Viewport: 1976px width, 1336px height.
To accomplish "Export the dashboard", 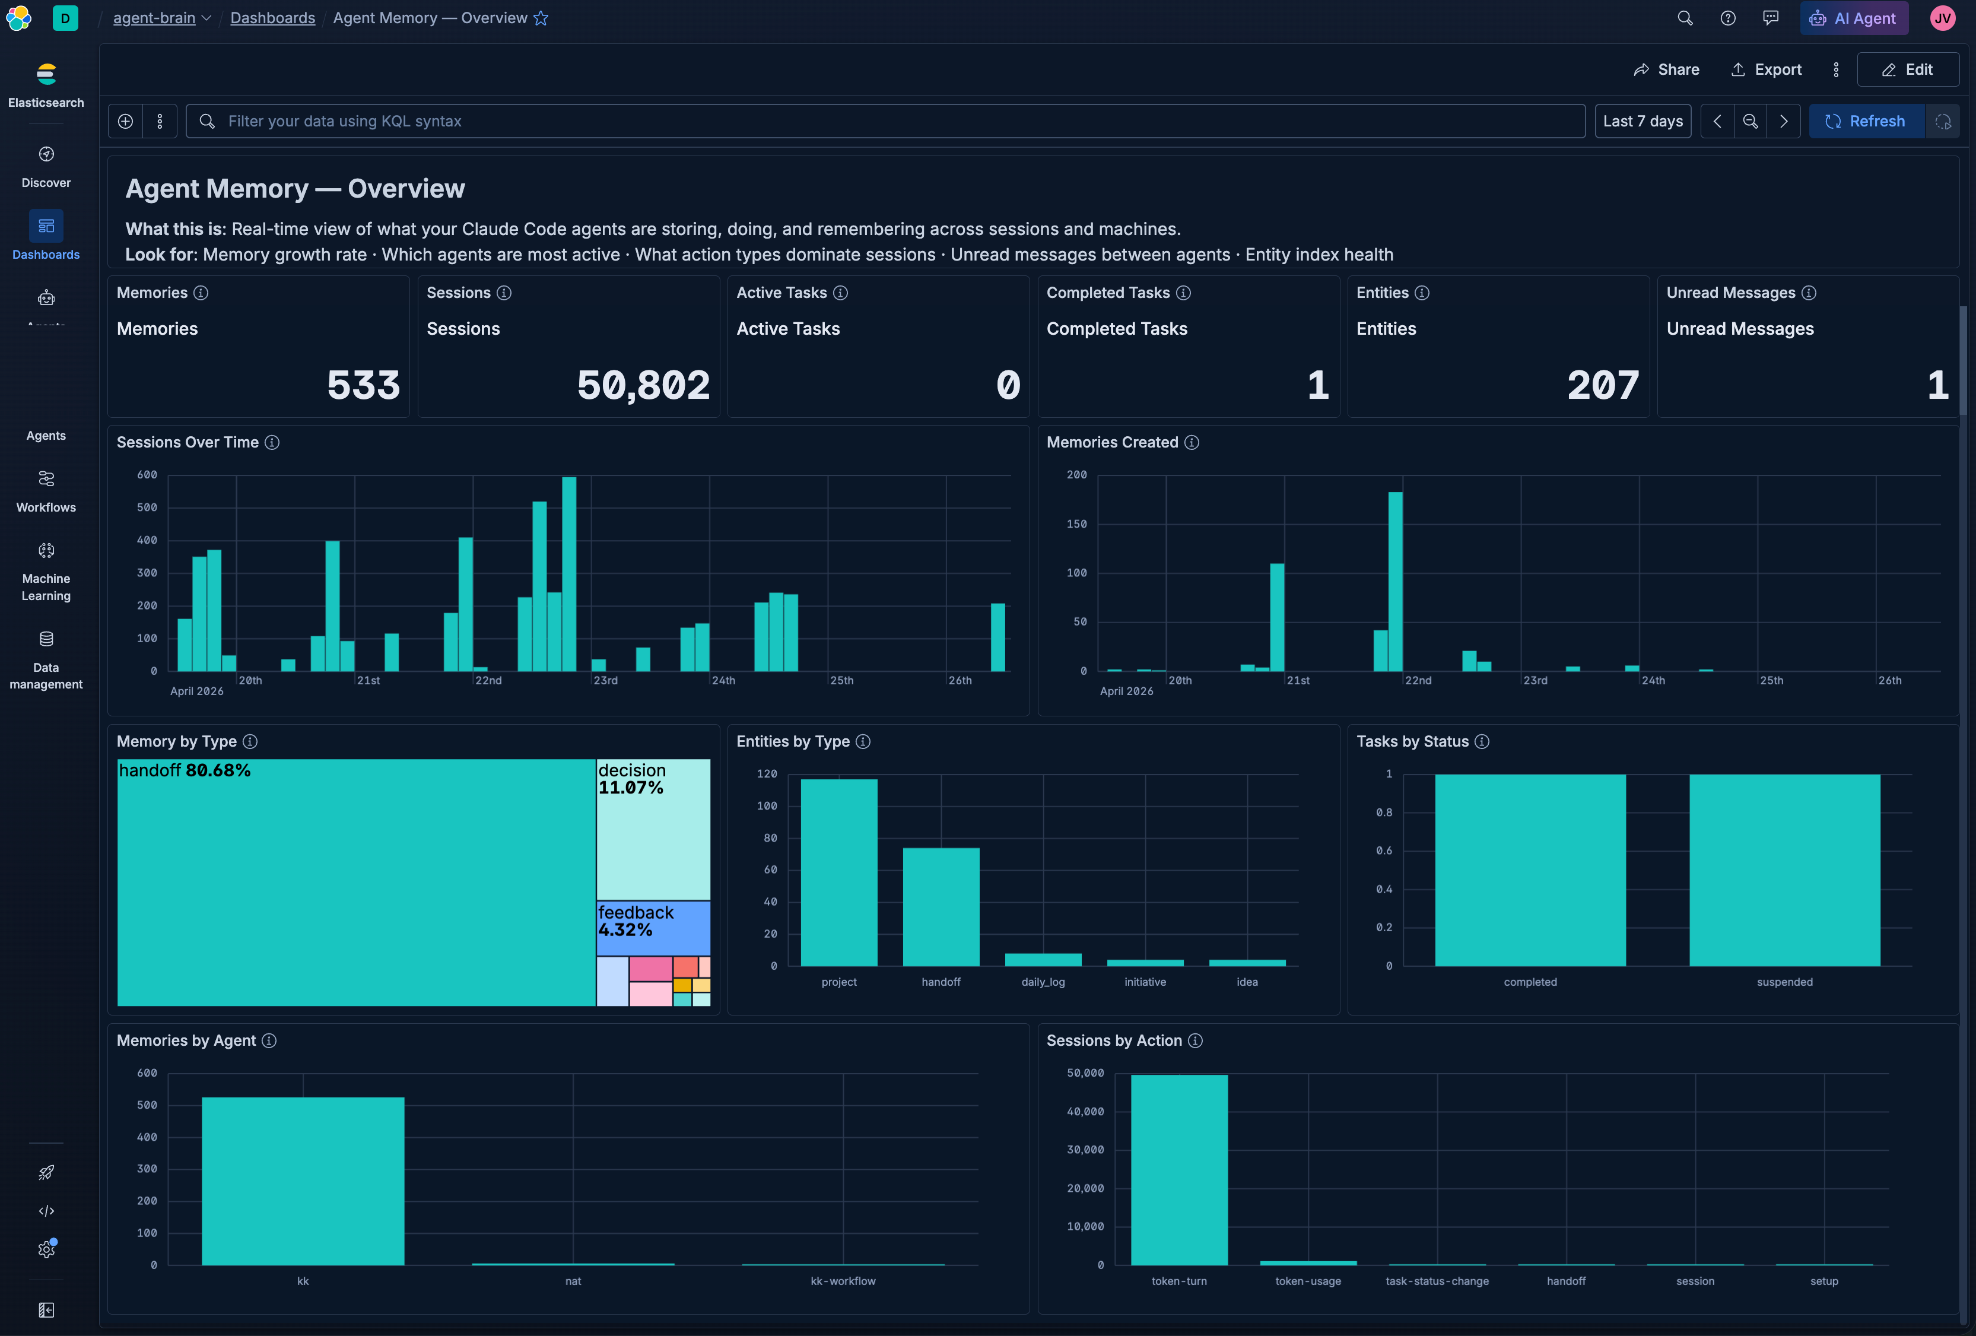I will tap(1767, 69).
